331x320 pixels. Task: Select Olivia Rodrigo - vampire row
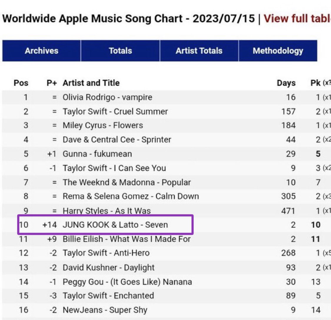point(107,97)
